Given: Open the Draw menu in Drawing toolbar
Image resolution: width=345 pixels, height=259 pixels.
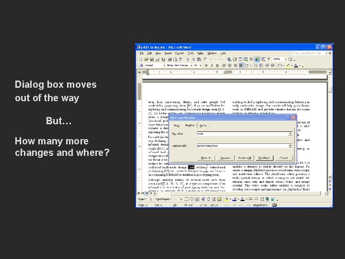Looking at the screenshot, I should (x=142, y=199).
